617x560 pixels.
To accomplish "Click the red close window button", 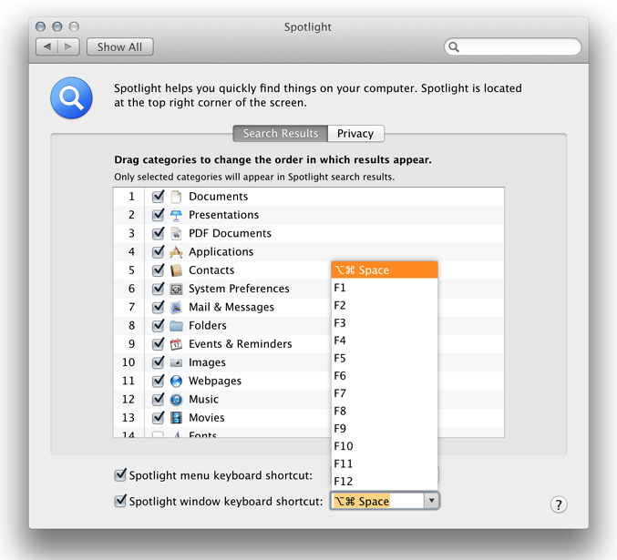I will point(40,26).
